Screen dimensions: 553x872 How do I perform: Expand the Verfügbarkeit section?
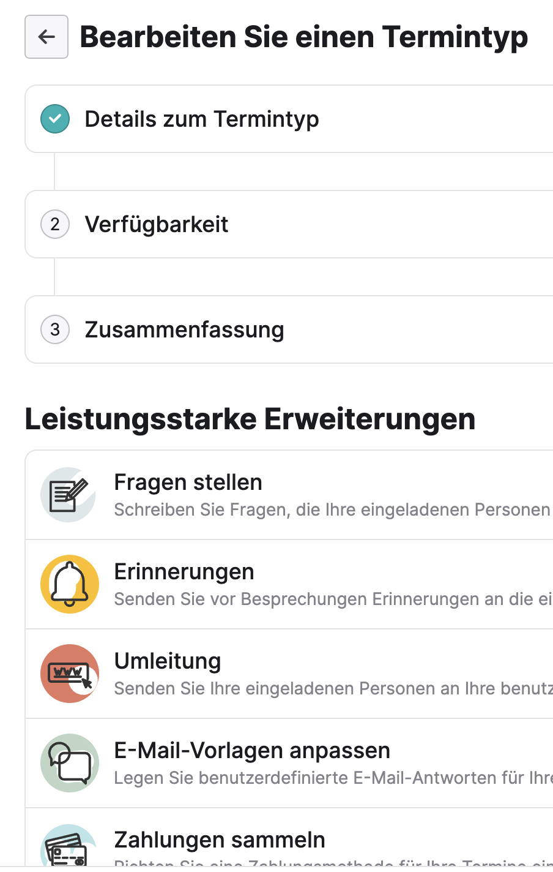[289, 224]
